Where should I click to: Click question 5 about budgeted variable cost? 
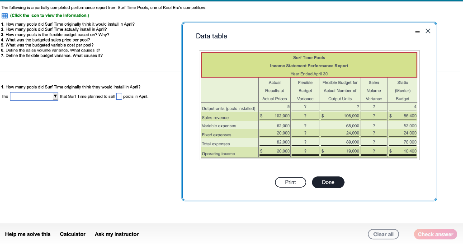point(47,45)
